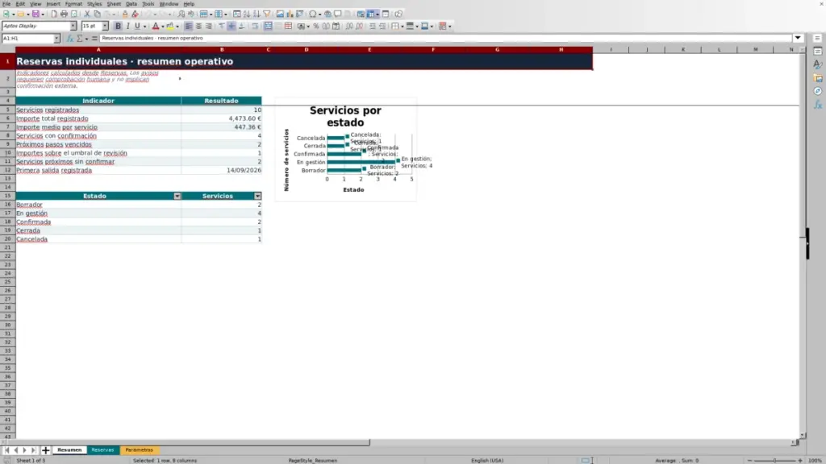
Task: Open the Format menu
Action: click(x=73, y=4)
